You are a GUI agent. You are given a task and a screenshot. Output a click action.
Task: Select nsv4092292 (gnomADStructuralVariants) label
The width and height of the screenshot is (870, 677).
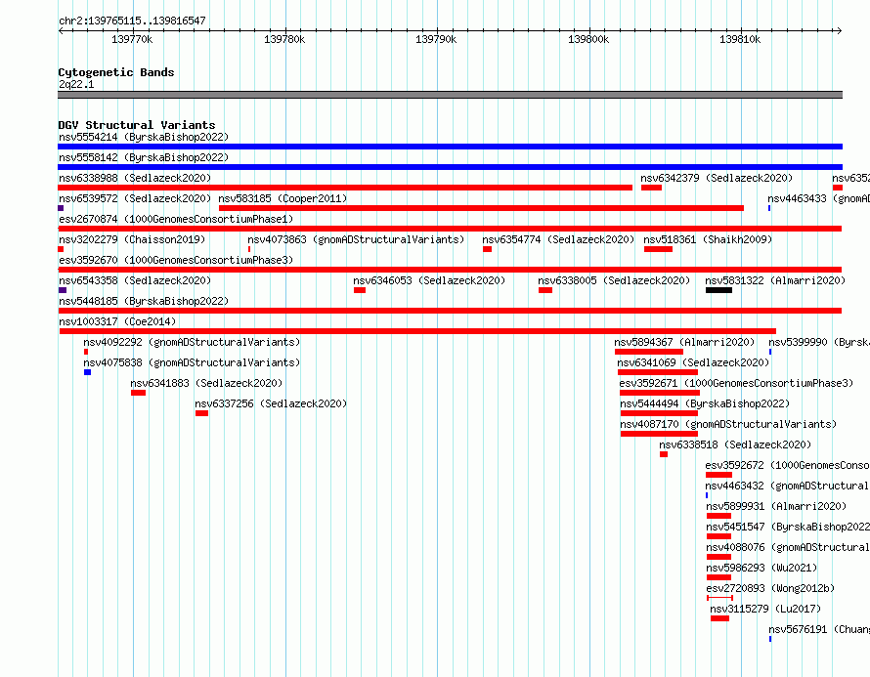click(x=192, y=342)
